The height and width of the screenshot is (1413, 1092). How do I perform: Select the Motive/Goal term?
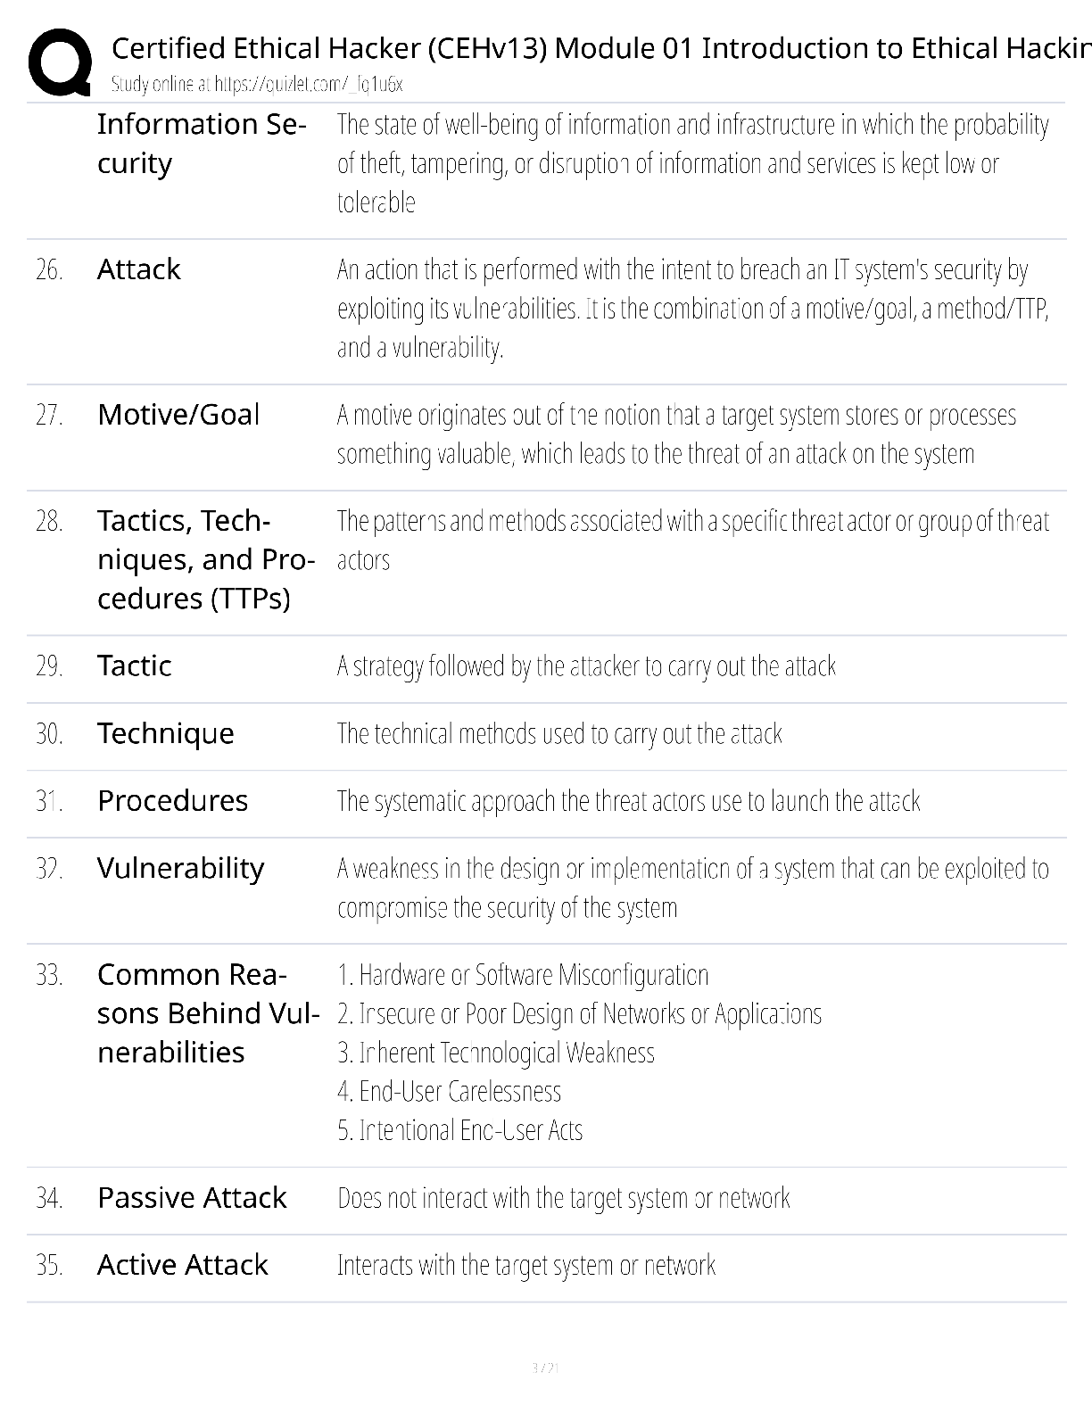click(178, 415)
